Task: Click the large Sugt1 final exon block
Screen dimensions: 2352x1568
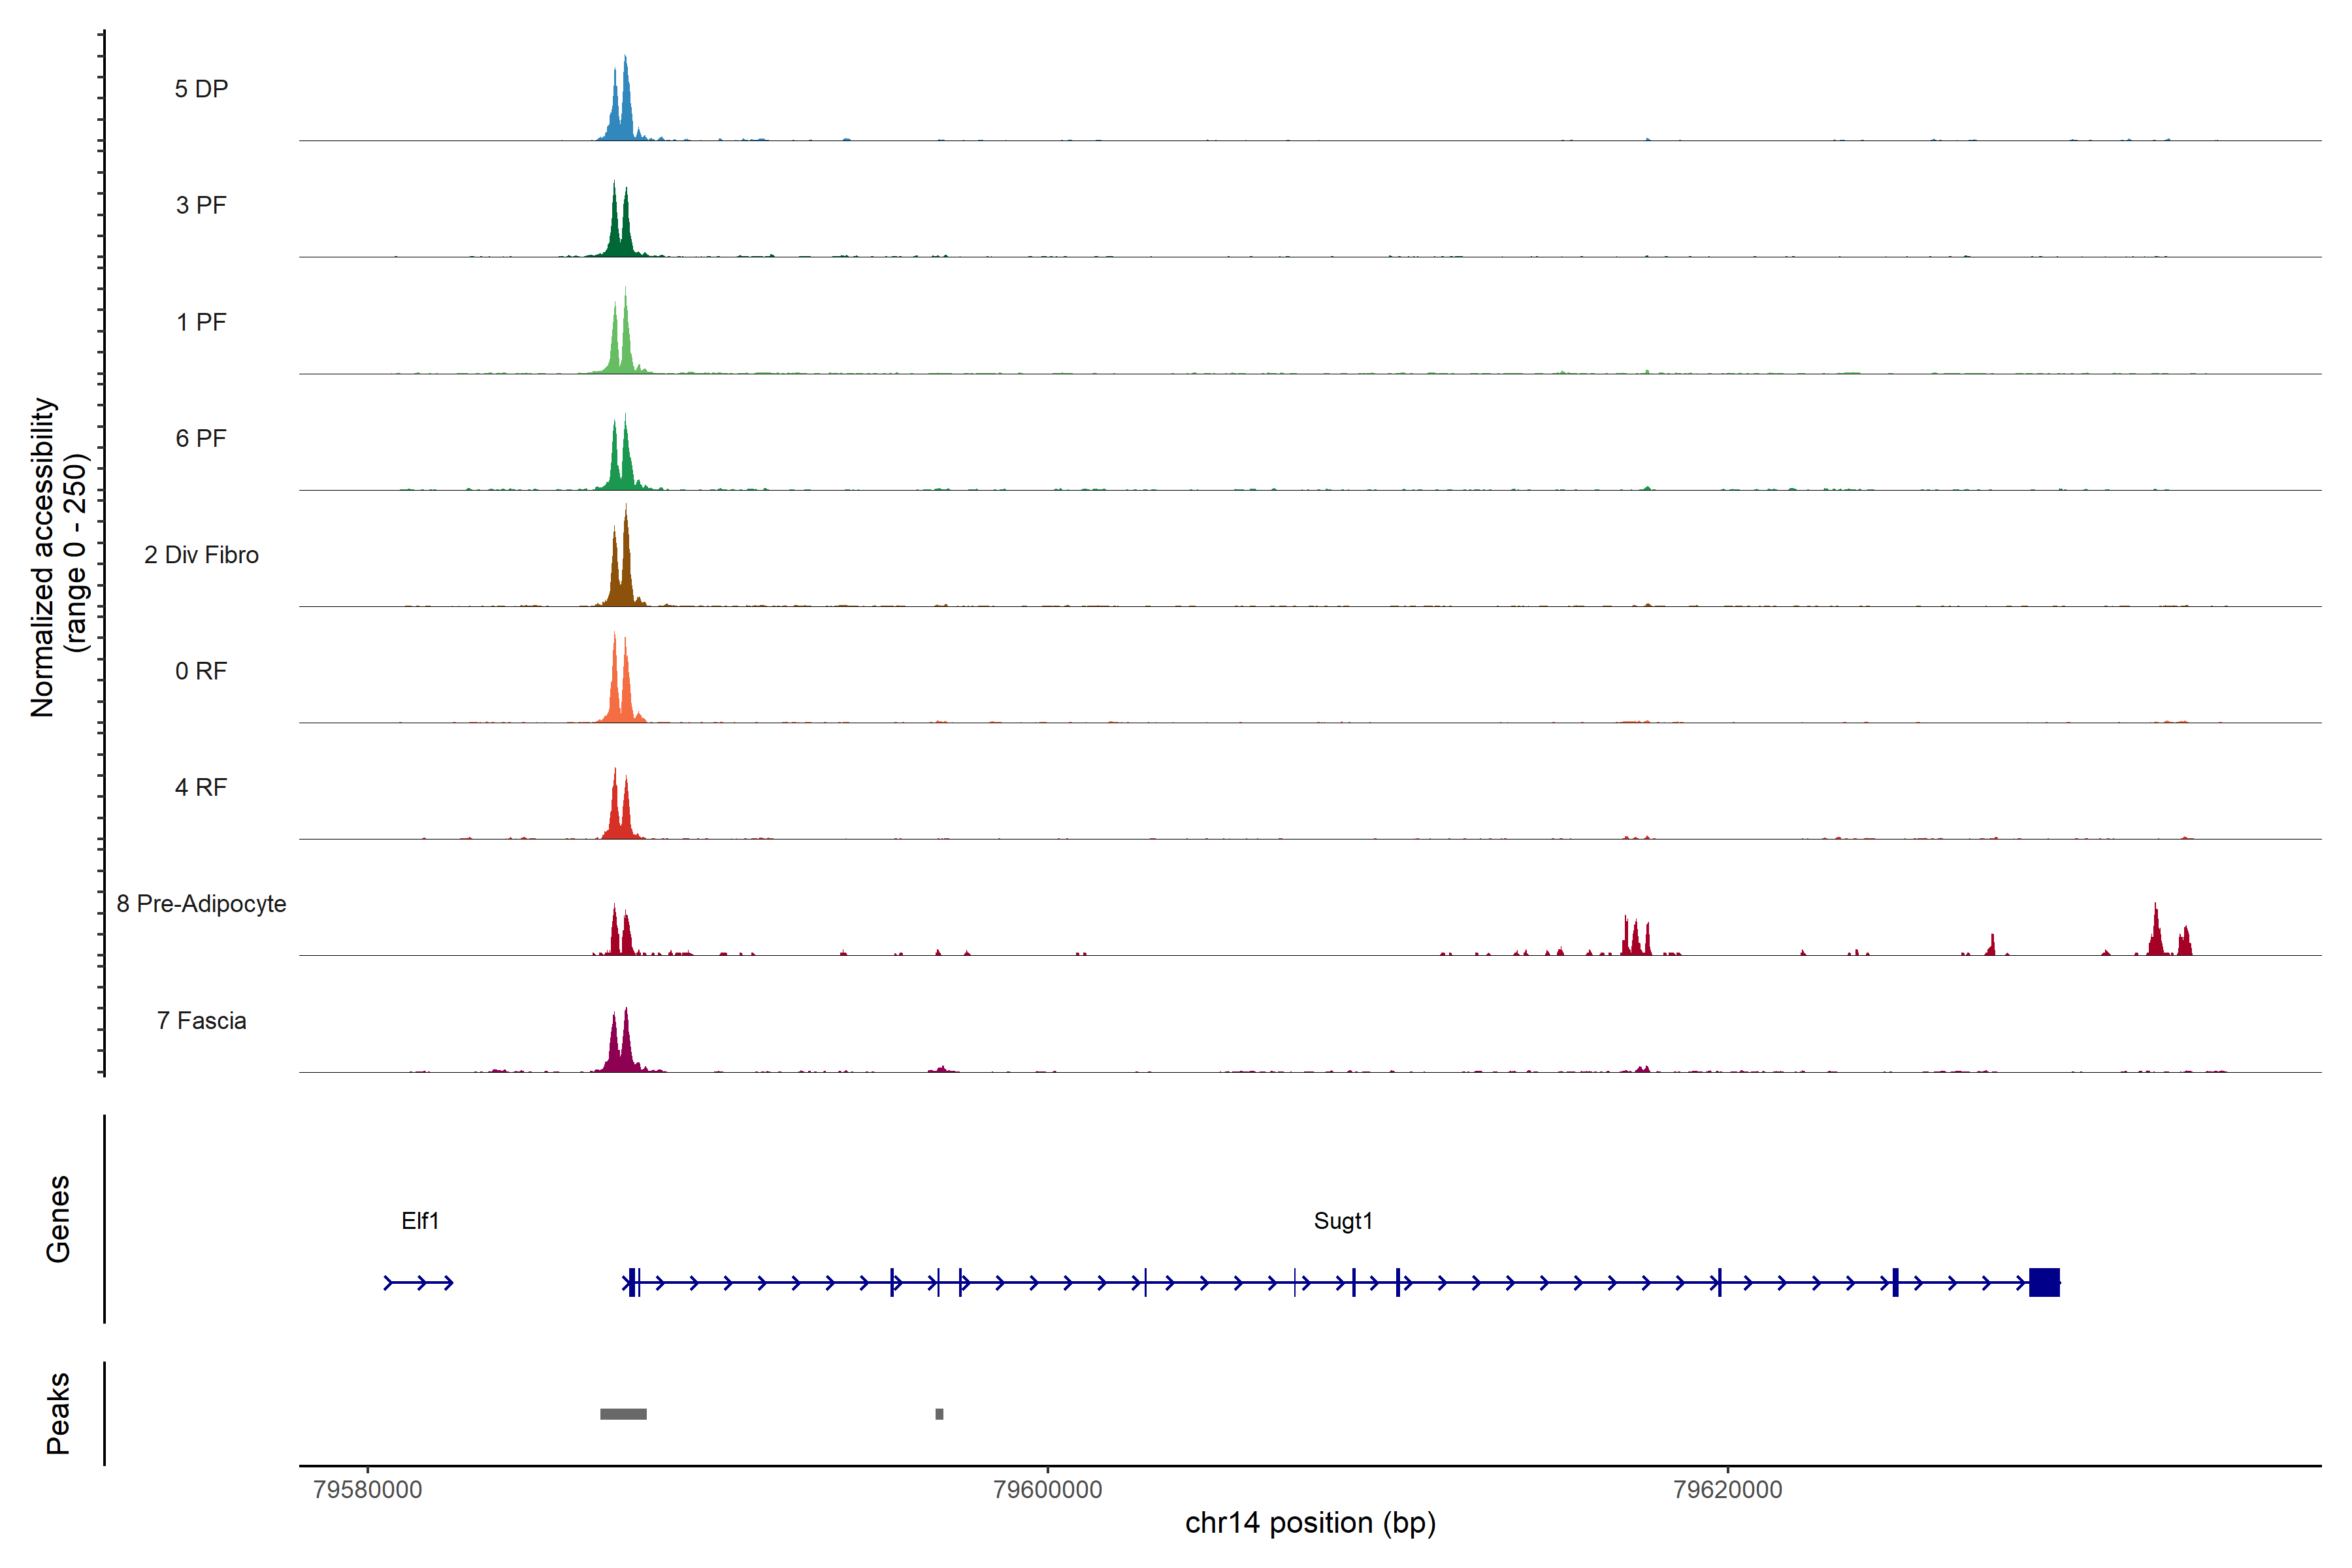Action: (2044, 1282)
